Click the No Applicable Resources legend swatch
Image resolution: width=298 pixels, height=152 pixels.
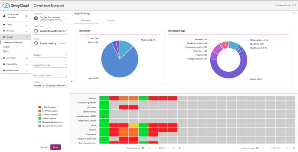click(39, 122)
